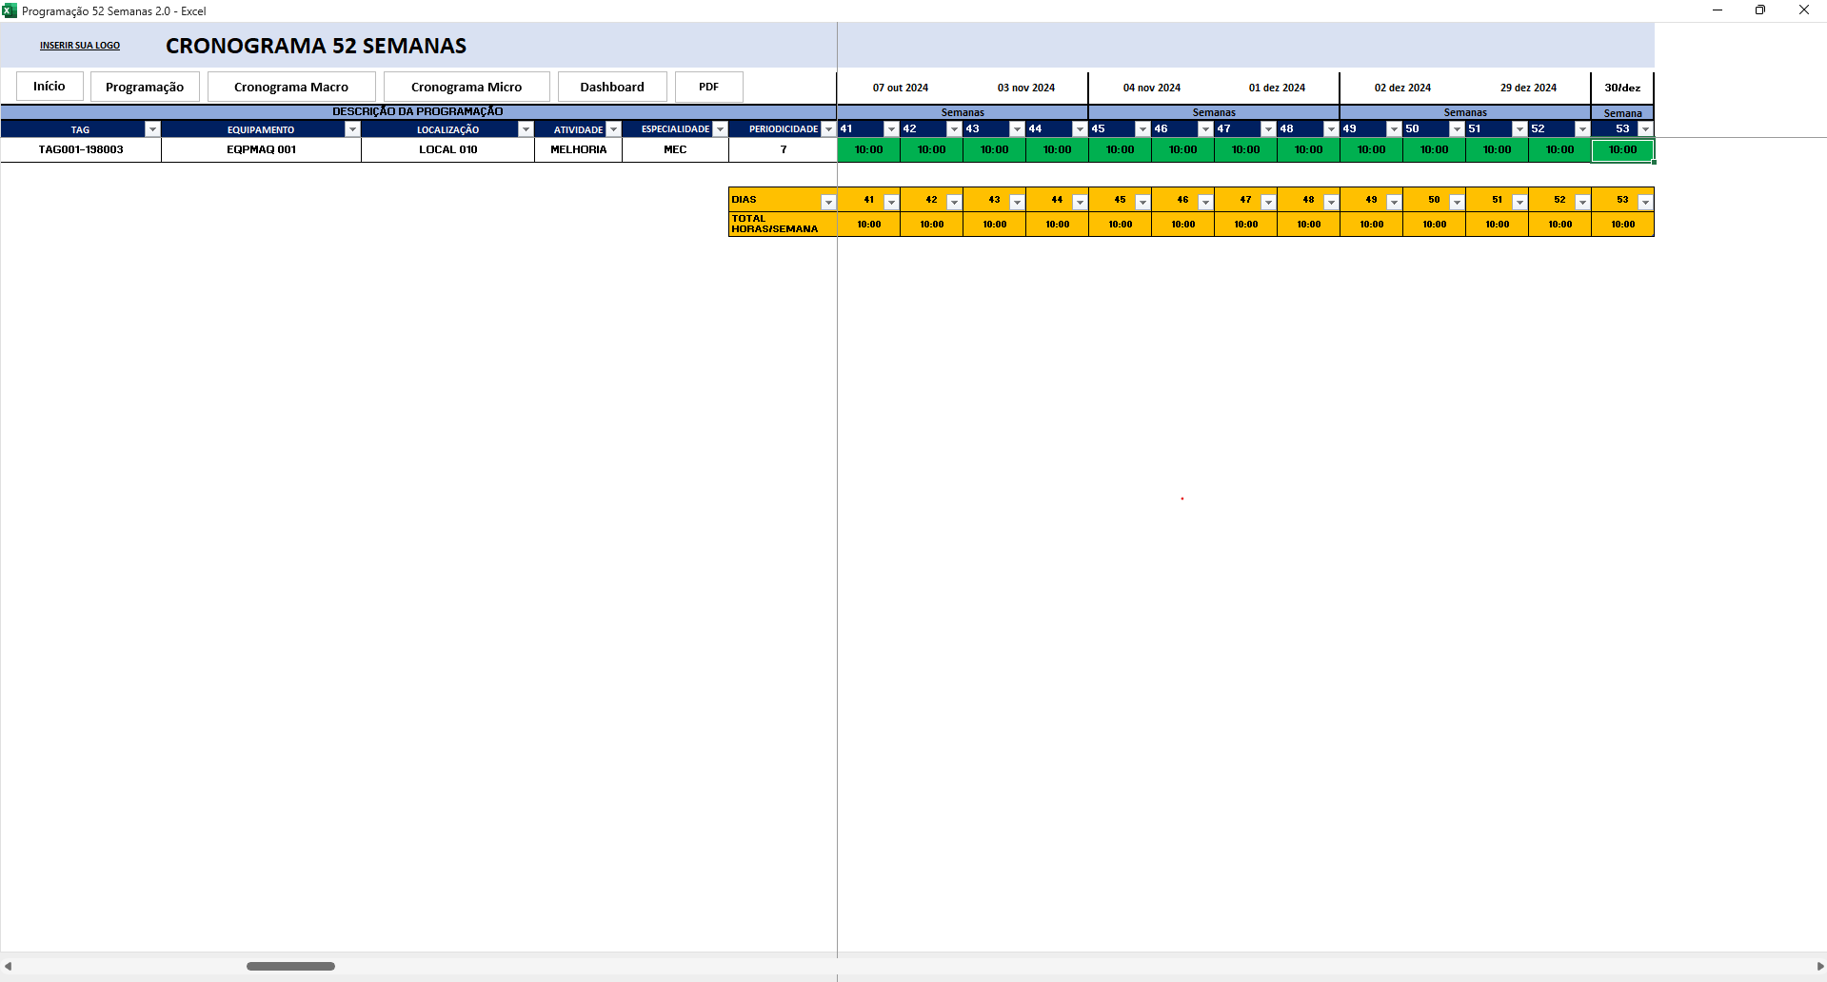Click the scroll right arrow at bottom
Screen dimensions: 1827x982
tap(1819, 966)
